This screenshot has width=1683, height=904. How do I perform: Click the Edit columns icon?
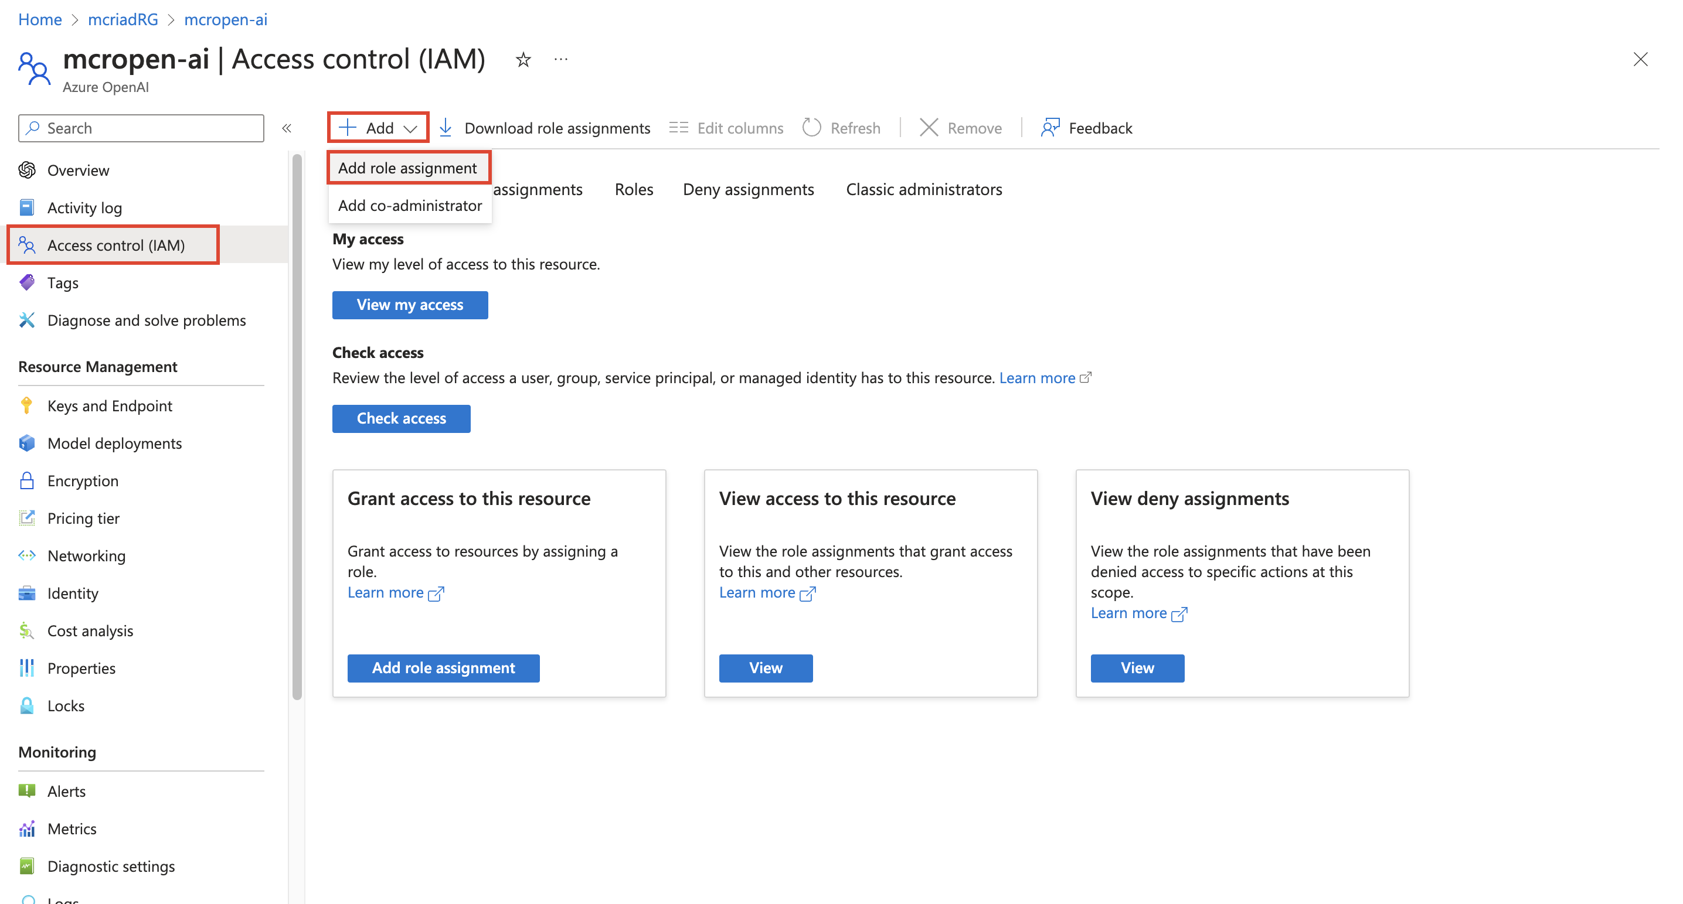(x=679, y=127)
